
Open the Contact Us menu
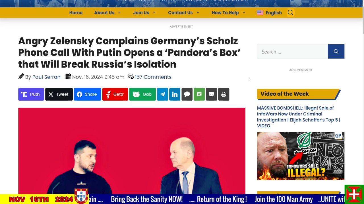(x=184, y=12)
